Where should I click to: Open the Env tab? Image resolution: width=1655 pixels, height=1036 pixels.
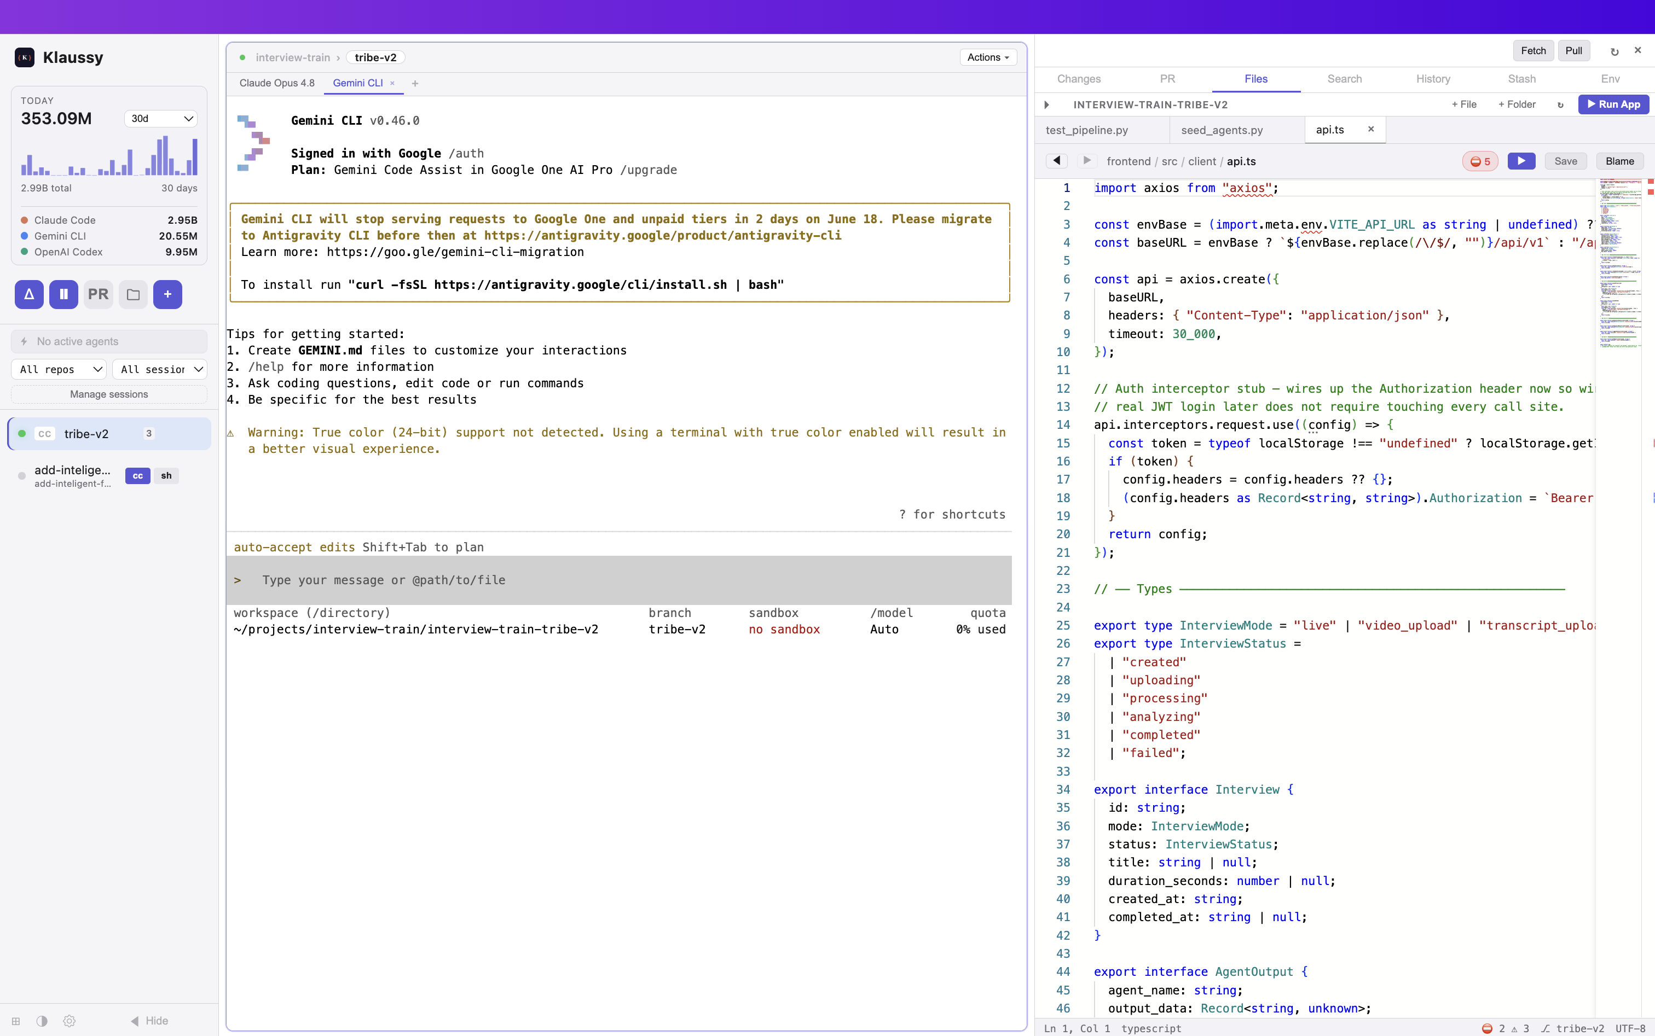pyautogui.click(x=1610, y=79)
